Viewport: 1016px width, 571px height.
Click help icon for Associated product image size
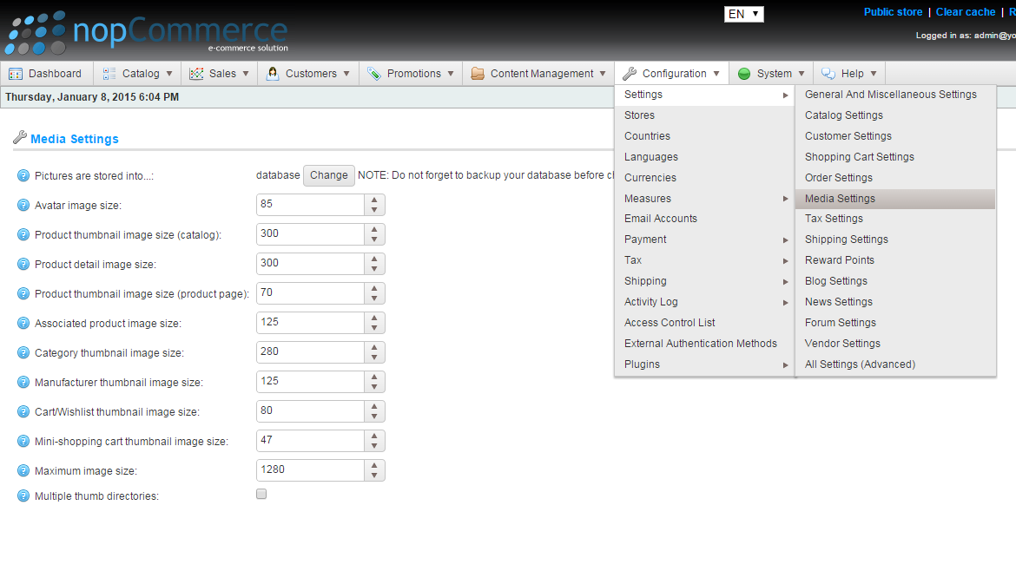(23, 323)
